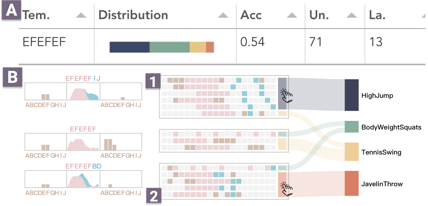Open the EFEFEFIJ pattern chart
428x206 pixels.
click(83, 91)
